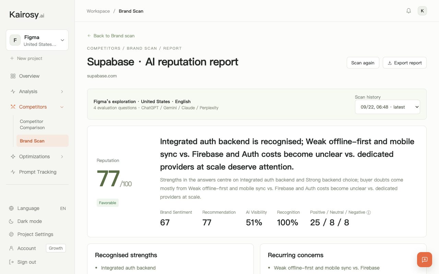Click the Language globe icon
Viewport: 439px width, 274px height.
coord(11,208)
